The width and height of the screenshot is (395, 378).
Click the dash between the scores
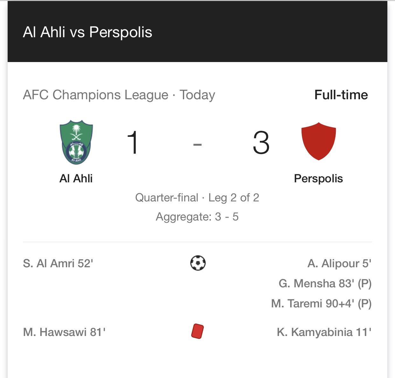click(x=198, y=144)
